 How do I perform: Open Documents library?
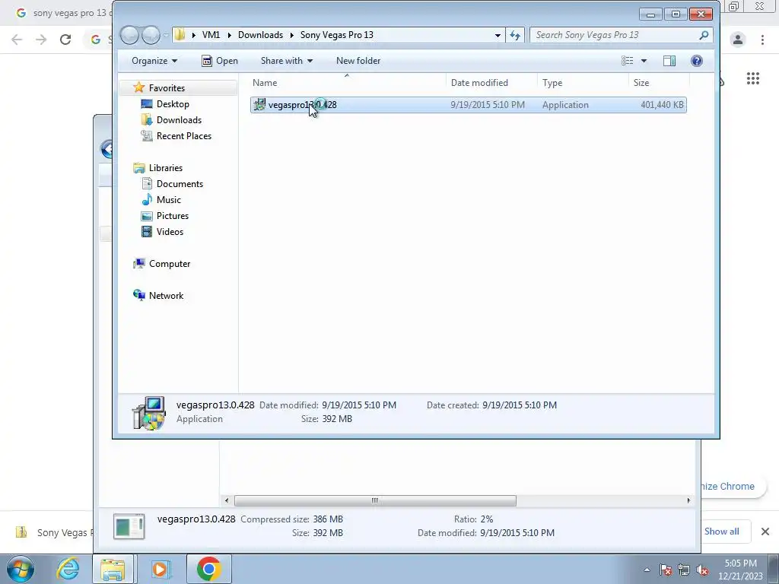pos(180,184)
